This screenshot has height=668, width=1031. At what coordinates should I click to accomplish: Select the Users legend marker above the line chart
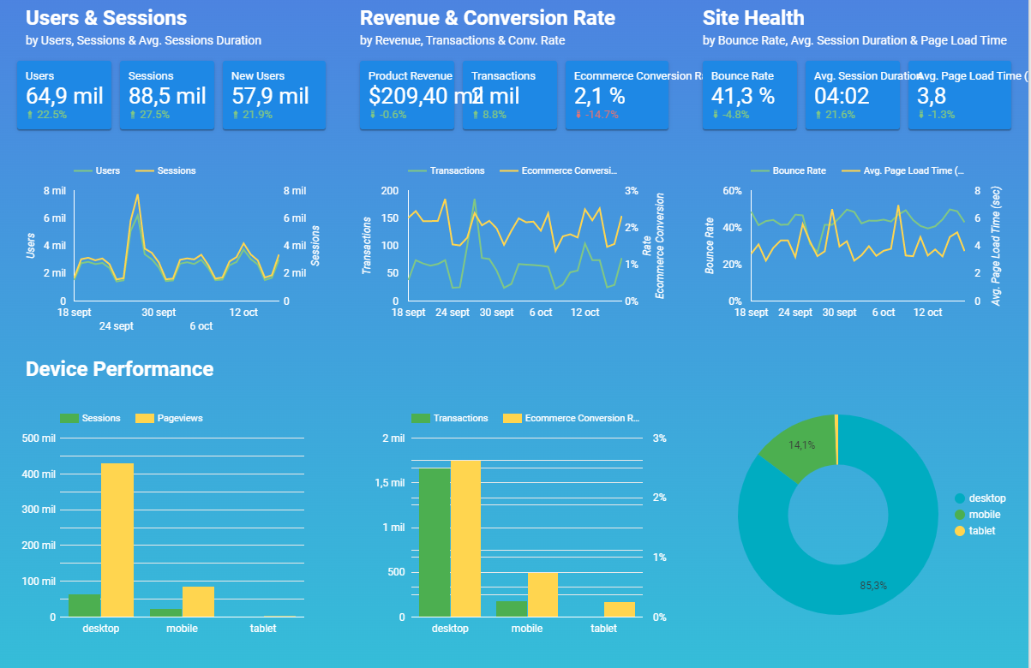[83, 170]
